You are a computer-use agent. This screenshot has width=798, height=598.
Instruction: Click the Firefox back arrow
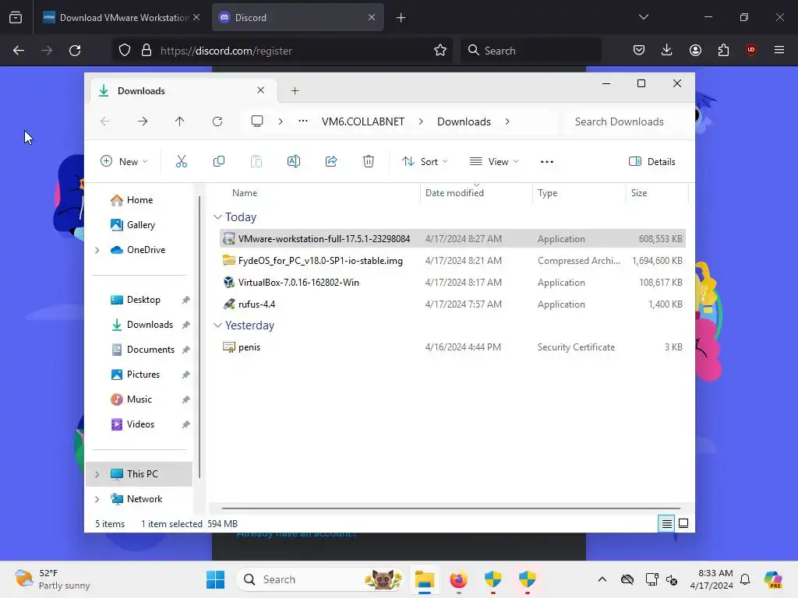click(19, 51)
